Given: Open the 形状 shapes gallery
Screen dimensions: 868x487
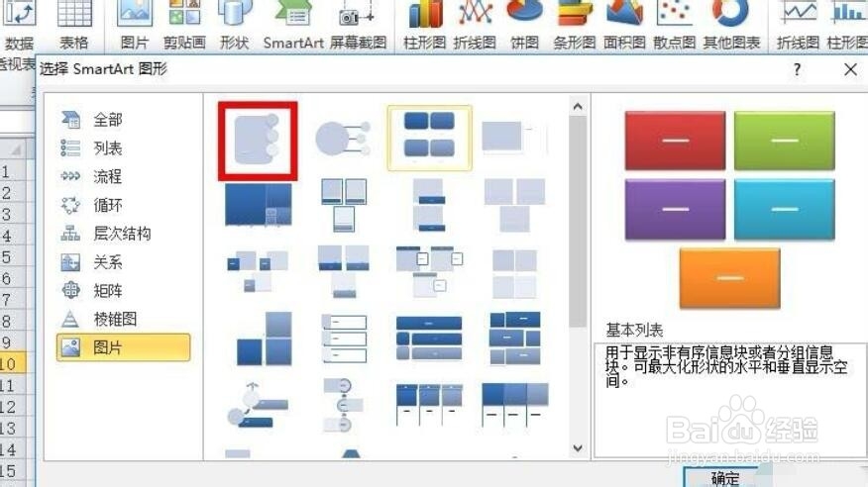Looking at the screenshot, I should (x=234, y=25).
